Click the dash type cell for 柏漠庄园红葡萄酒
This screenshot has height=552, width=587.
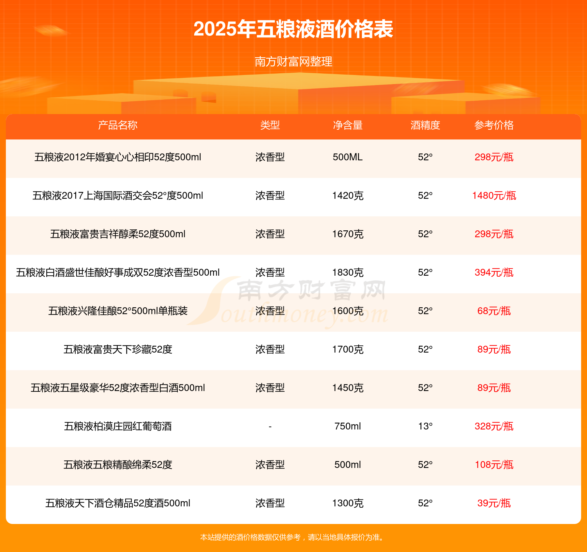(270, 426)
